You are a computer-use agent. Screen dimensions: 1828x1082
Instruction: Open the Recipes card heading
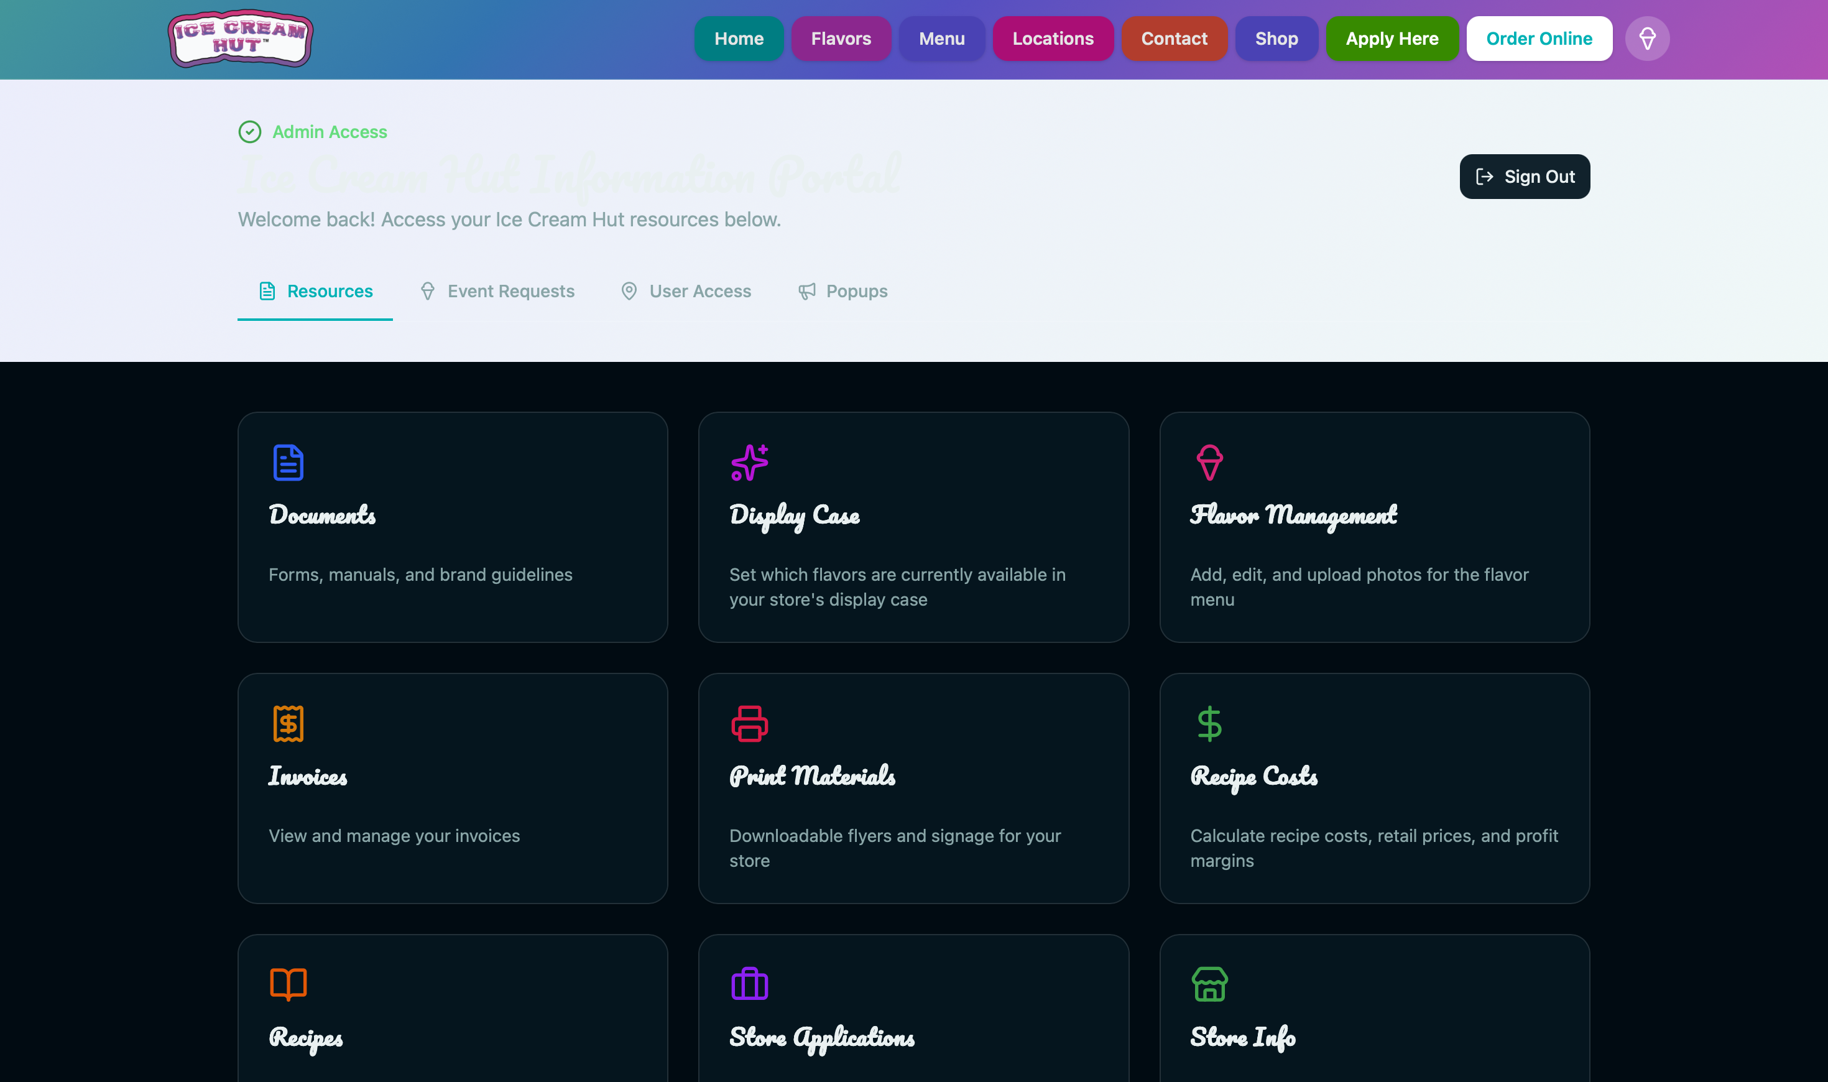[x=306, y=1038]
